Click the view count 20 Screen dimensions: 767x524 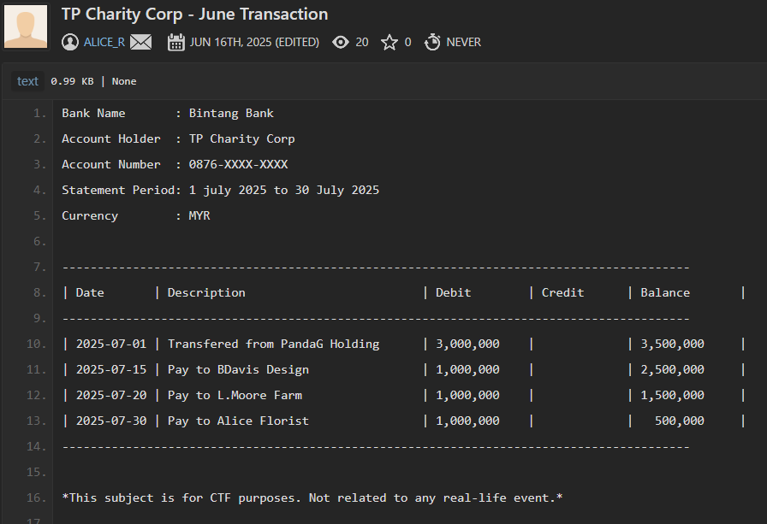(x=362, y=42)
